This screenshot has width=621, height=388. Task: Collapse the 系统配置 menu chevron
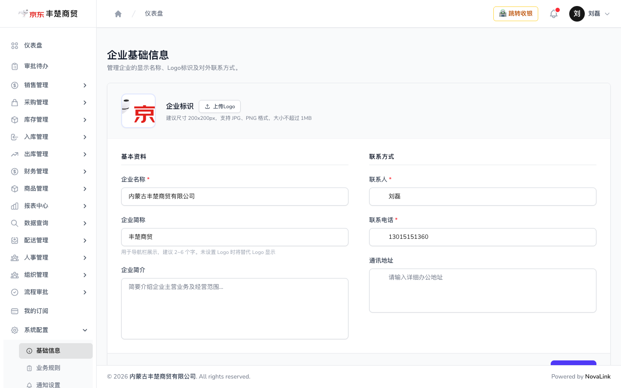pyautogui.click(x=85, y=330)
